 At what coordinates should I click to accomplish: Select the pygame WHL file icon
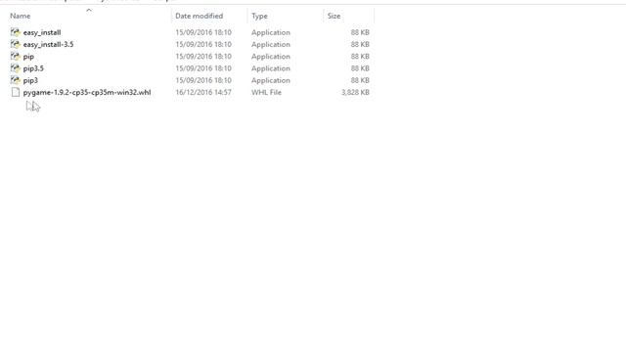pos(16,92)
